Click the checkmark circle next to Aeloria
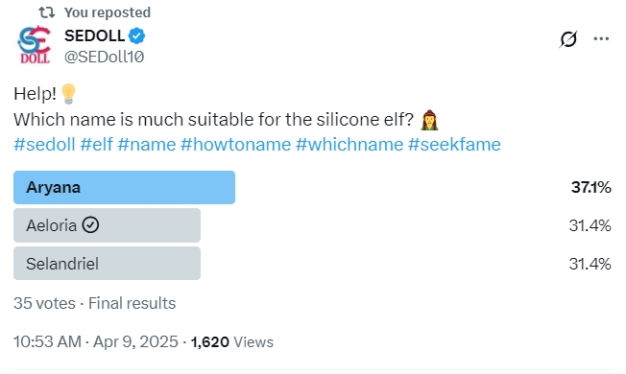Viewport: 626px width, 374px height. [90, 224]
